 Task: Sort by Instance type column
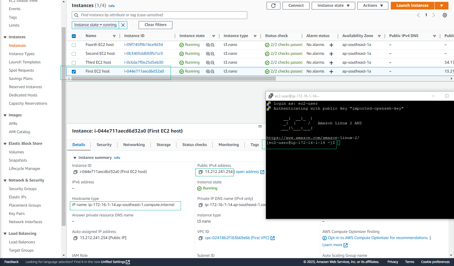pos(255,36)
